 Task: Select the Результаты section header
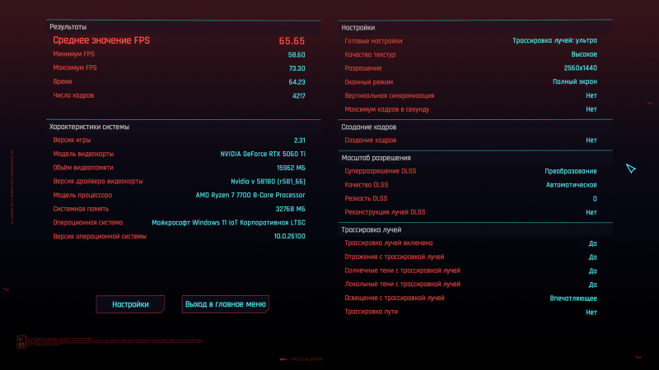(x=68, y=27)
